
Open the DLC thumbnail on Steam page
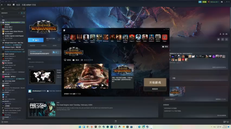coord(177,91)
